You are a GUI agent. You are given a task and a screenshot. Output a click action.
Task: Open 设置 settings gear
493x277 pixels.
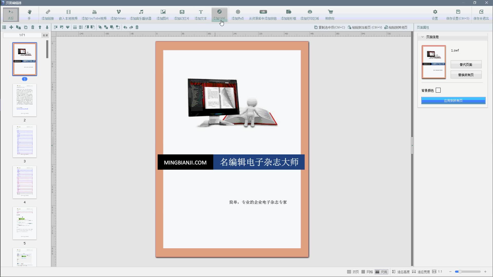435,15
